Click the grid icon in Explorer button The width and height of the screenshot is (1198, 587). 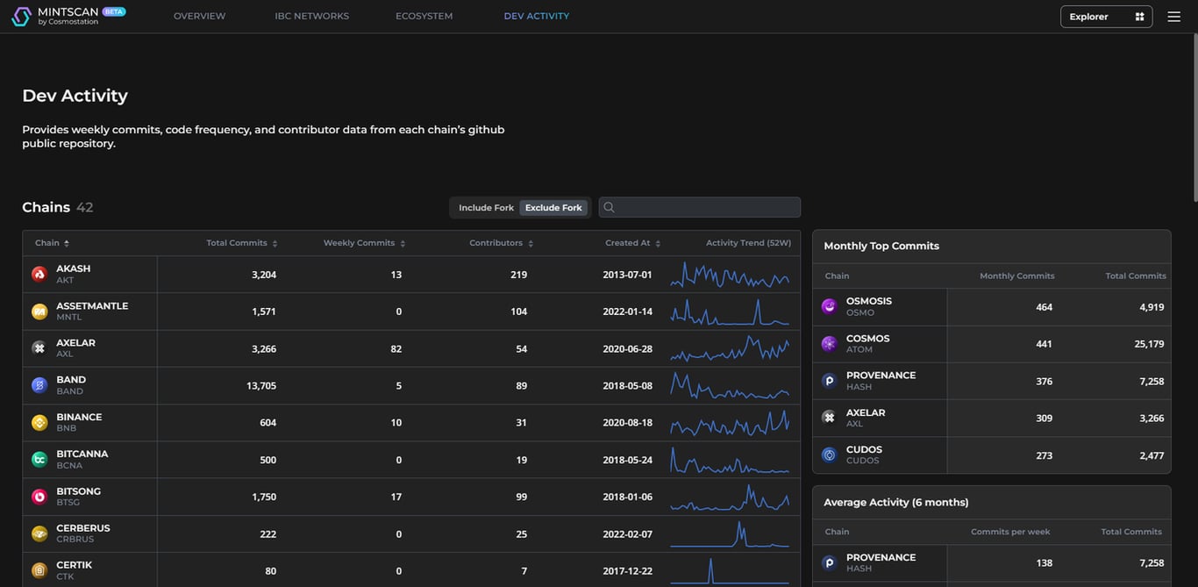click(1139, 17)
